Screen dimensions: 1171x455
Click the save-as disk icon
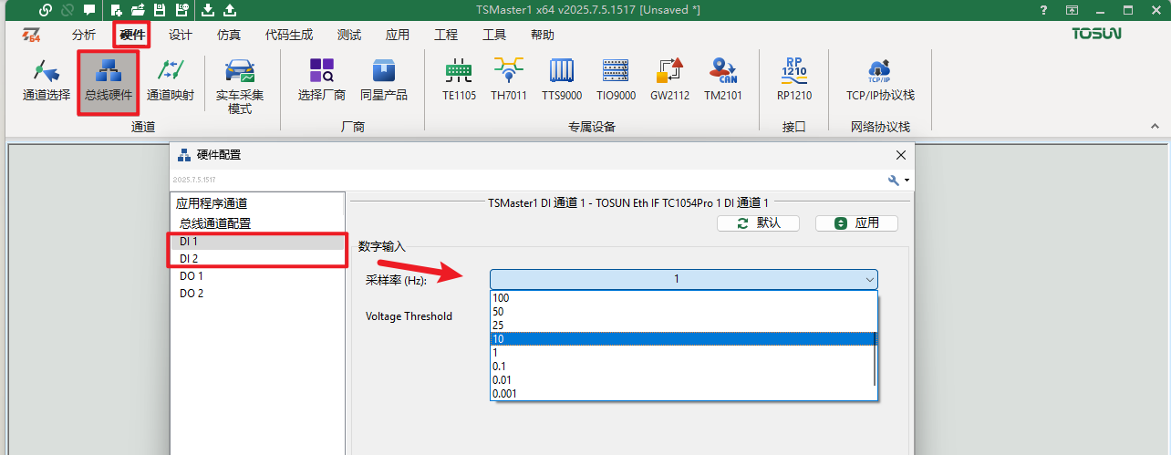tap(181, 10)
